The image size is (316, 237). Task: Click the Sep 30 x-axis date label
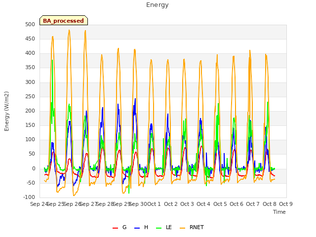(x=138, y=204)
